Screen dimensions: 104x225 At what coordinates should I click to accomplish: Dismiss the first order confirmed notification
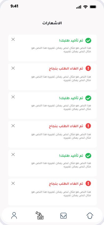(x=13, y=39)
